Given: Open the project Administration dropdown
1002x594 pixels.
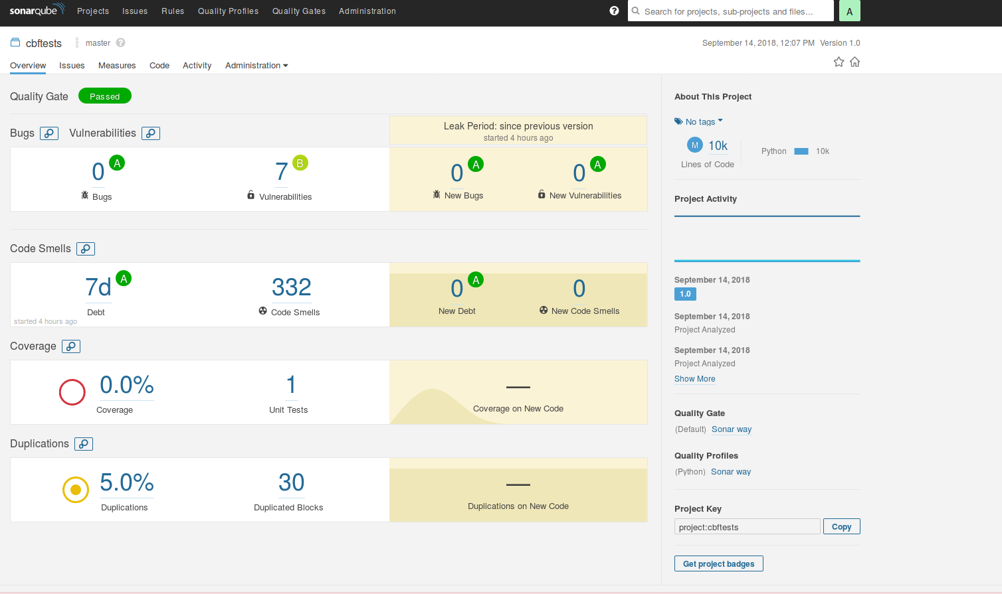Looking at the screenshot, I should click(x=256, y=65).
